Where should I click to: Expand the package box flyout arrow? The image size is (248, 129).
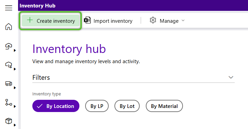point(15,125)
